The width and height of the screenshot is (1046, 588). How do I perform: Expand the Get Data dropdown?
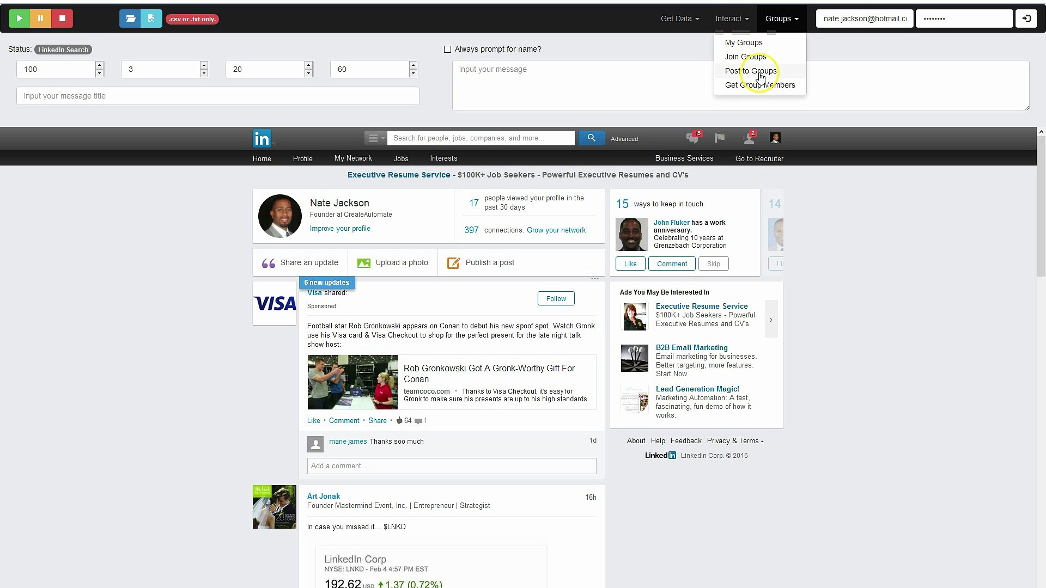679,19
